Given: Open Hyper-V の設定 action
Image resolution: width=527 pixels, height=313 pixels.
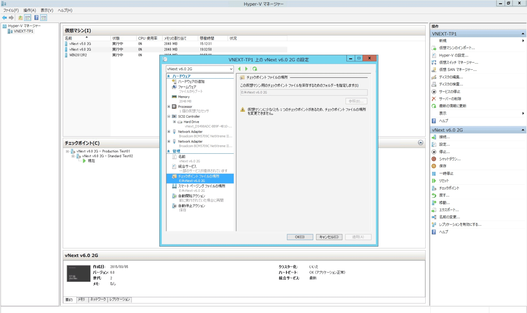Looking at the screenshot, I should 453,55.
